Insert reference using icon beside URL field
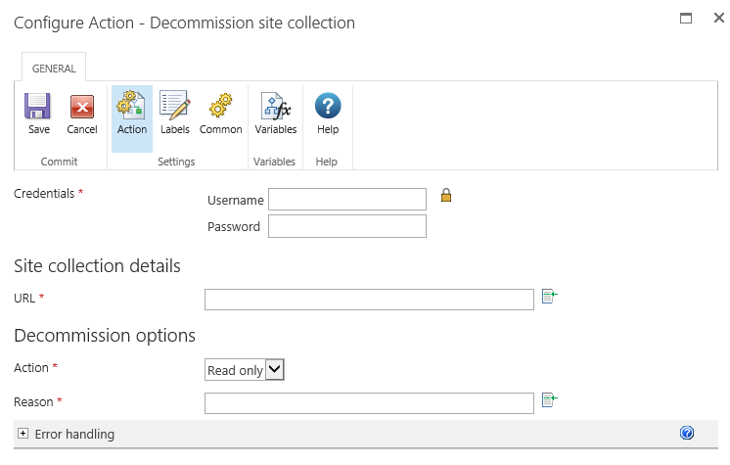The height and width of the screenshot is (465, 730). coord(549,295)
